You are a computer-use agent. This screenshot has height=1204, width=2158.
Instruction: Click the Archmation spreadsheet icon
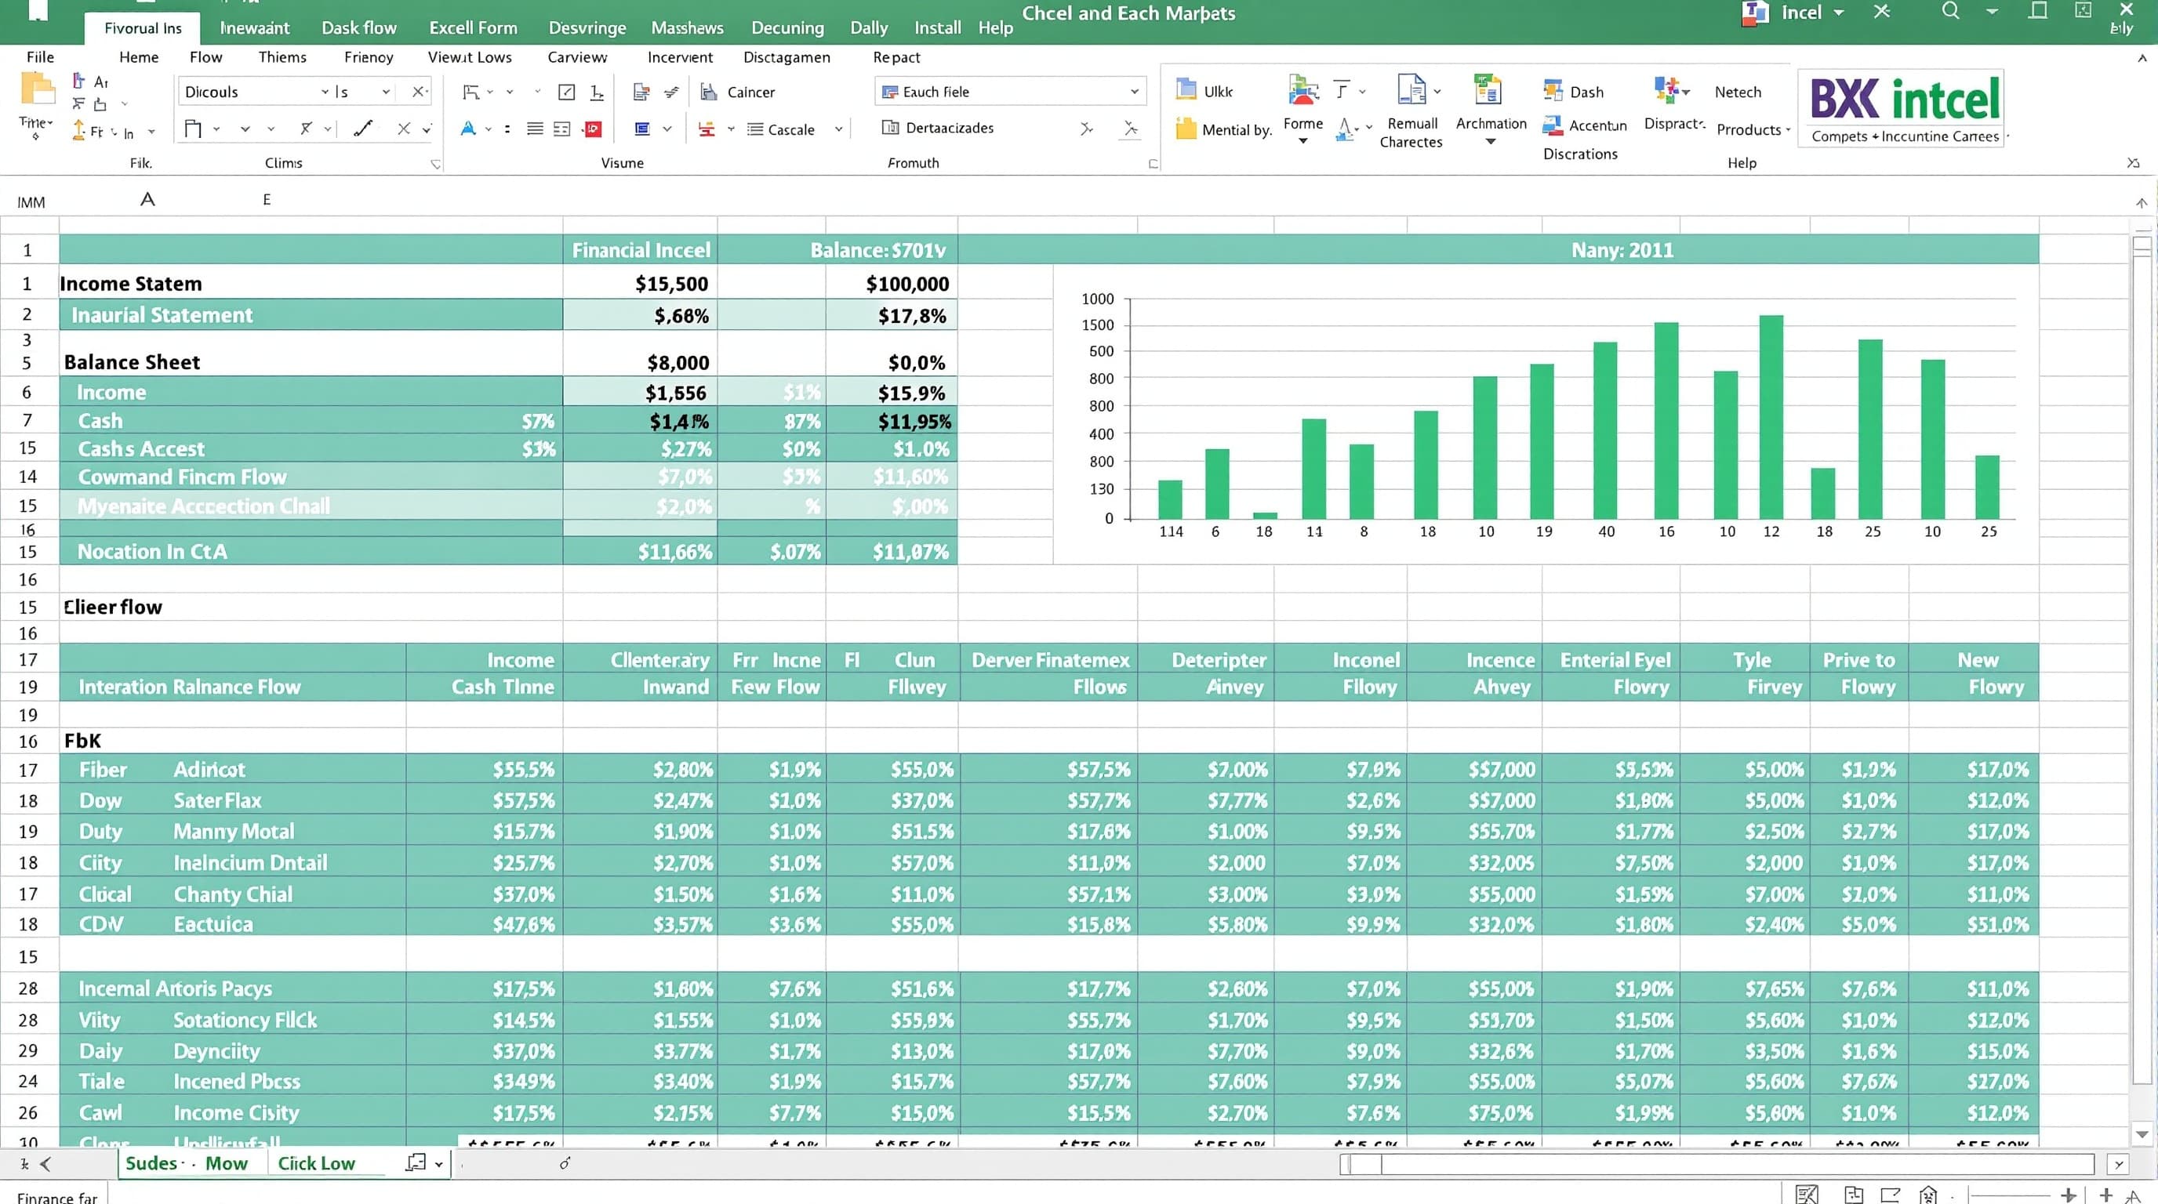[x=1488, y=89]
